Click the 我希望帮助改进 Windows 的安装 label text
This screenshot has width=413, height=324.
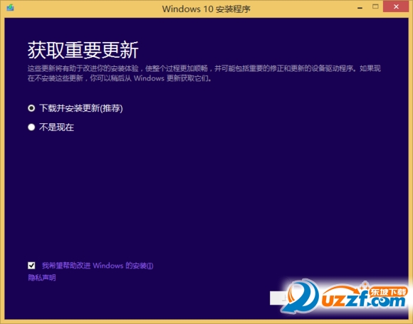click(98, 266)
